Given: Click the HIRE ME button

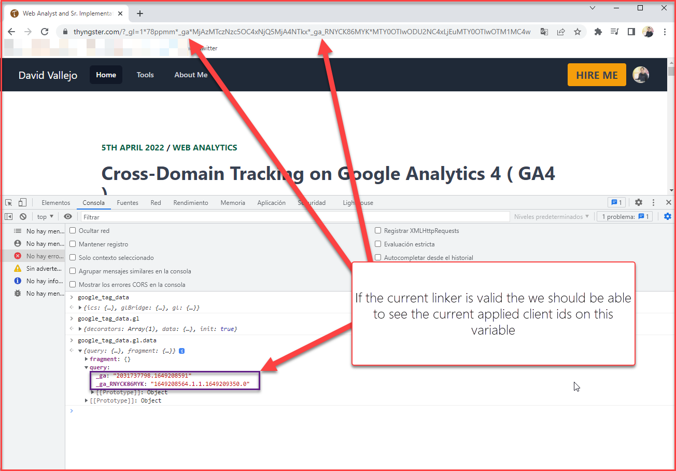Looking at the screenshot, I should pyautogui.click(x=597, y=75).
